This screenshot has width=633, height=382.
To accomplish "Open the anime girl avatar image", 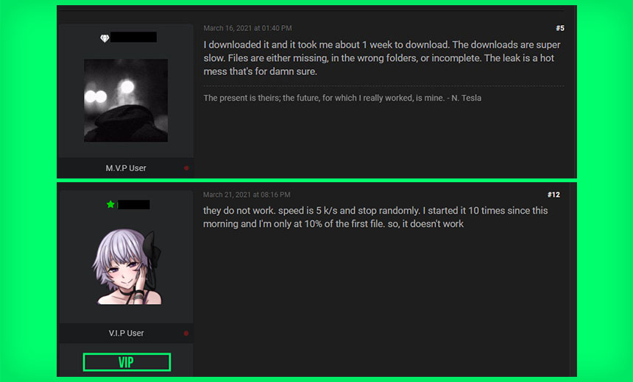I will tap(127, 267).
